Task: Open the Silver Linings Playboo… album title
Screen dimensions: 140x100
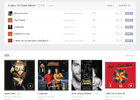Action: click(x=82, y=93)
